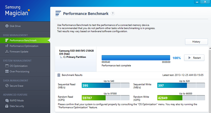Click the RAPID Mode icon
The height and width of the screenshot is (113, 211).
[7, 101]
